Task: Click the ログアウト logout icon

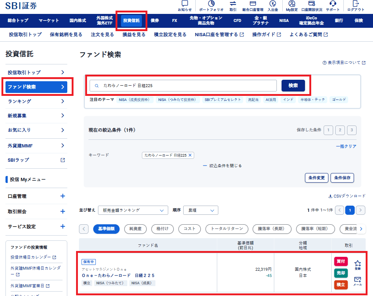Action: coord(356,4)
